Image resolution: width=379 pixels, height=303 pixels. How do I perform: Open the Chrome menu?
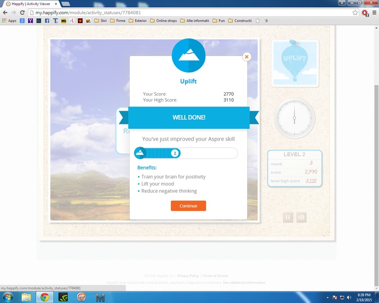coord(374,13)
